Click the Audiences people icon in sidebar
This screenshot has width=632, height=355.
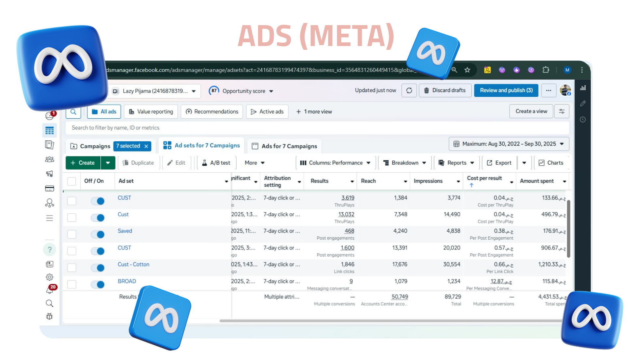tap(49, 159)
